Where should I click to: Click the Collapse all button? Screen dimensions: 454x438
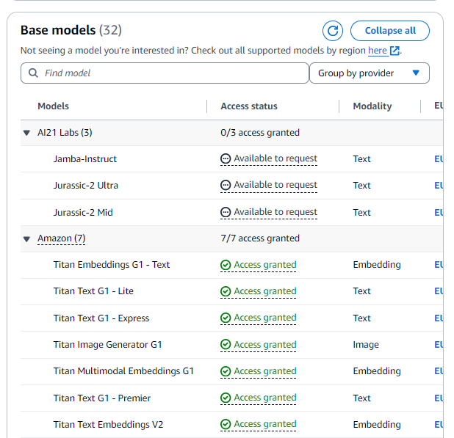[x=390, y=31]
